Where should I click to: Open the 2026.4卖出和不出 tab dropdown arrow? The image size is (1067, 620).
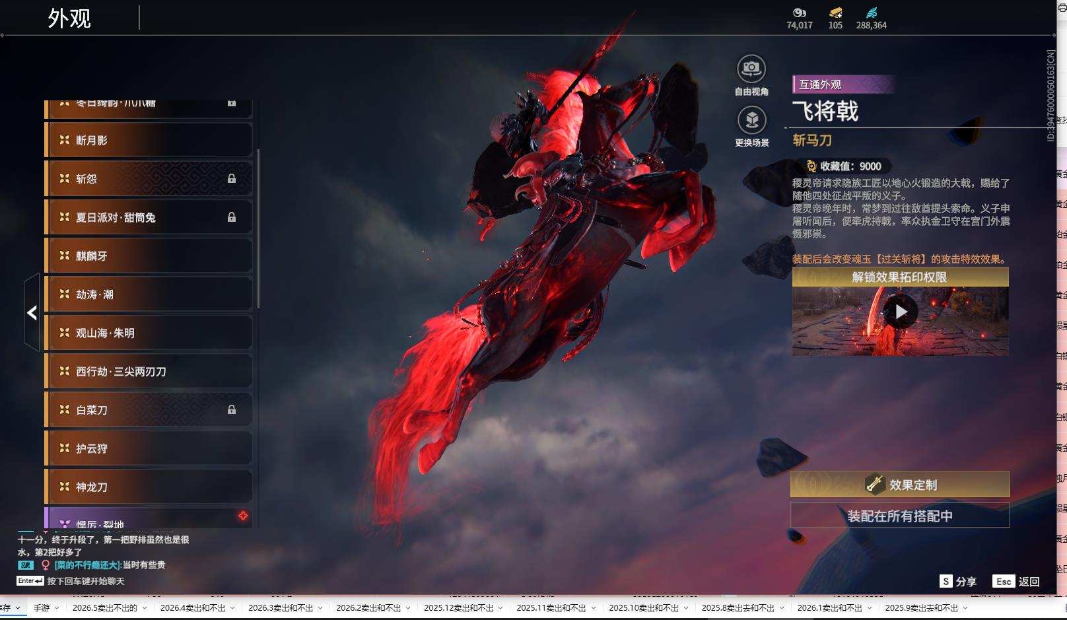pyautogui.click(x=232, y=608)
